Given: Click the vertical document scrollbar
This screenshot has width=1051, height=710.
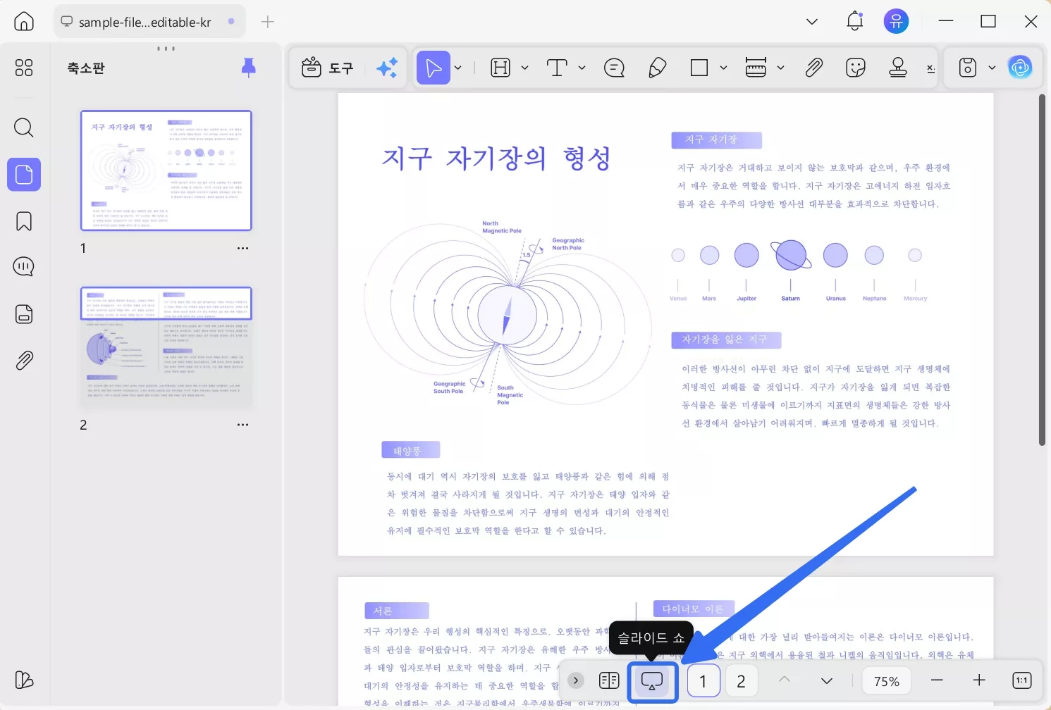Looking at the screenshot, I should coord(1042,270).
